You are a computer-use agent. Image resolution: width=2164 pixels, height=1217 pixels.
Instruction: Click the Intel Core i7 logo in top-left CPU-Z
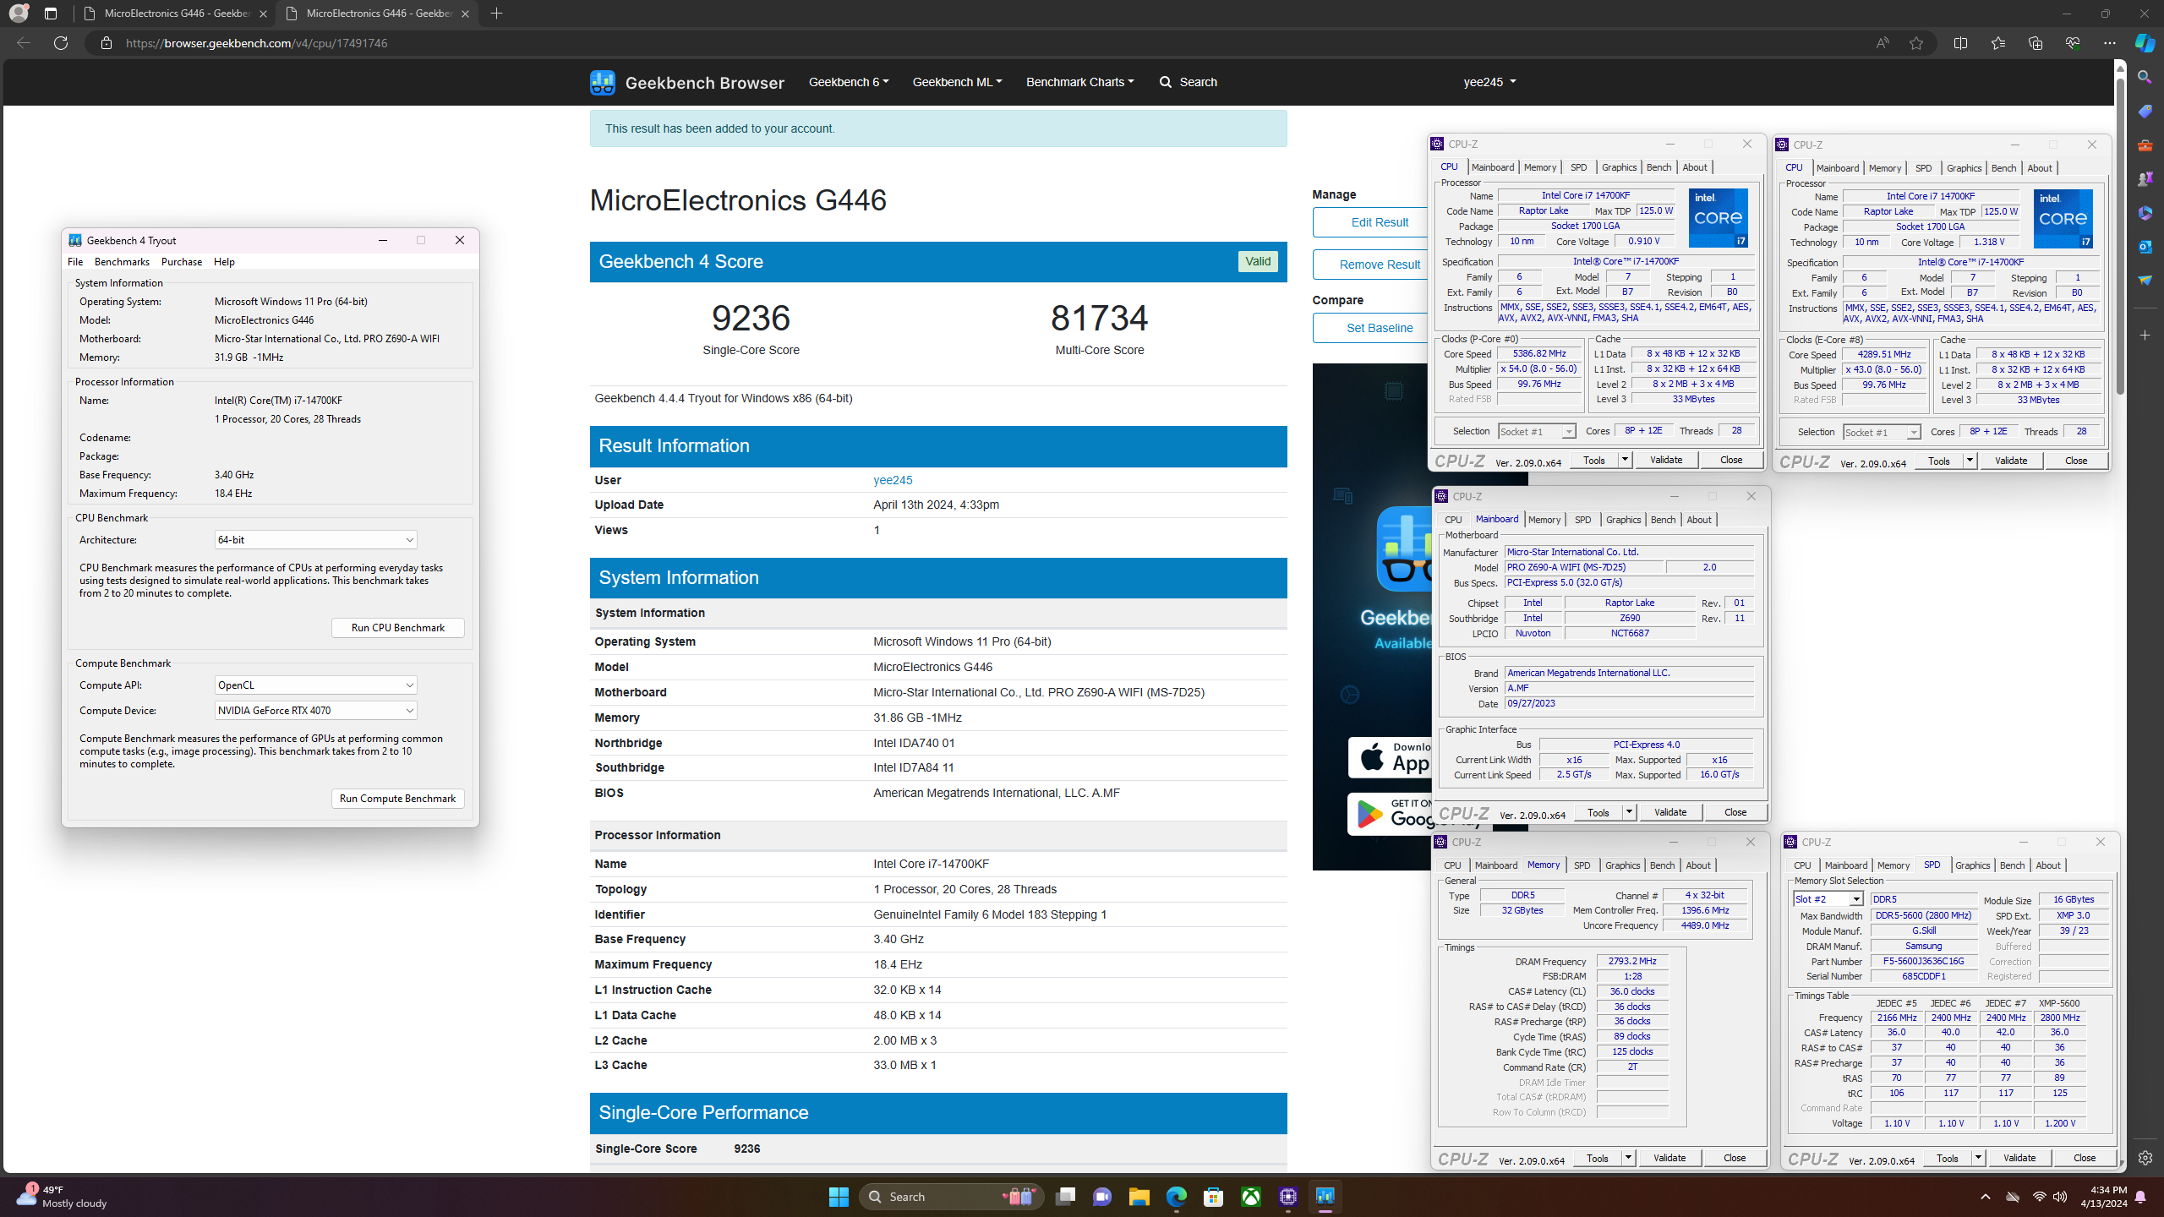click(x=1718, y=218)
